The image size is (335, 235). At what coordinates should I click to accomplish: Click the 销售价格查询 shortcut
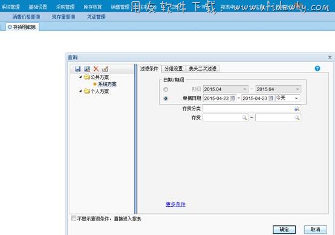26,17
